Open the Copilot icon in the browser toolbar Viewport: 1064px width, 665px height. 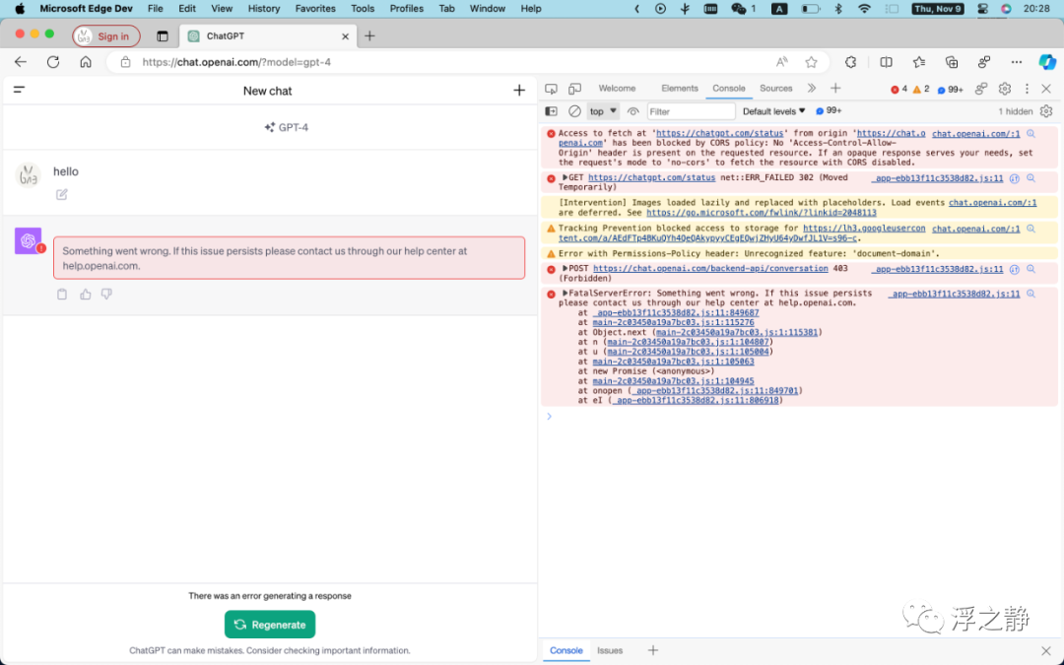[x=1047, y=62]
